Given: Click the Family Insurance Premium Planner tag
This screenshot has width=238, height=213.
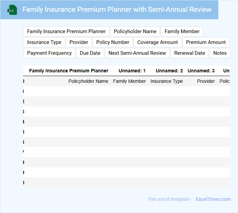Looking at the screenshot, I should (x=66, y=31).
